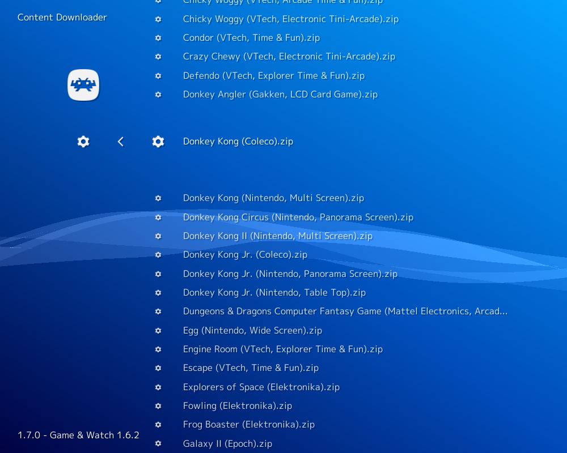Click the gear icon next to Escape
Viewport: 567px width, 453px height.
point(158,368)
